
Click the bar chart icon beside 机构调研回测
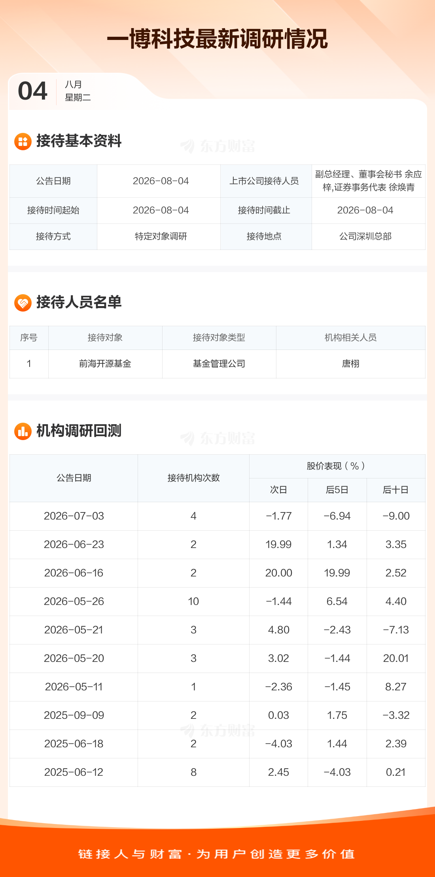tap(23, 431)
